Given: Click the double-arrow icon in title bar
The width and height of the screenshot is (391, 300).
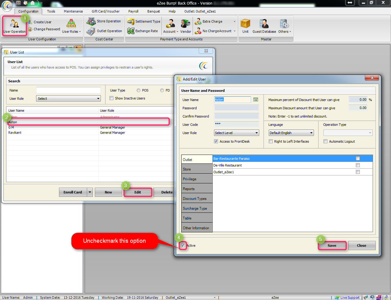Looking at the screenshot, I should [350, 2].
